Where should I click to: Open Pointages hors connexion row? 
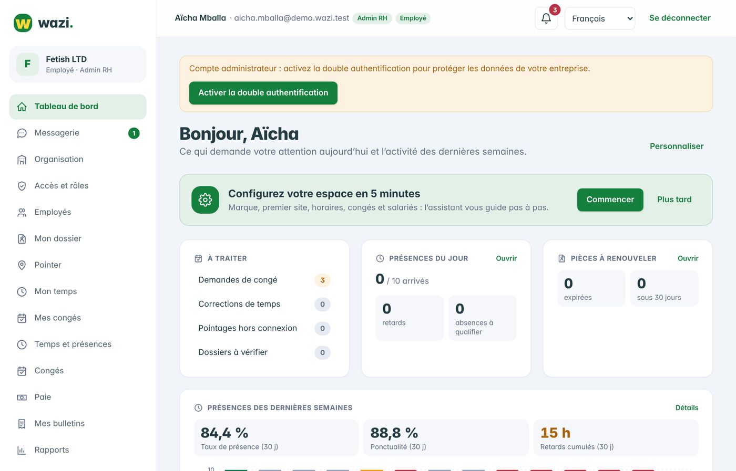264,329
